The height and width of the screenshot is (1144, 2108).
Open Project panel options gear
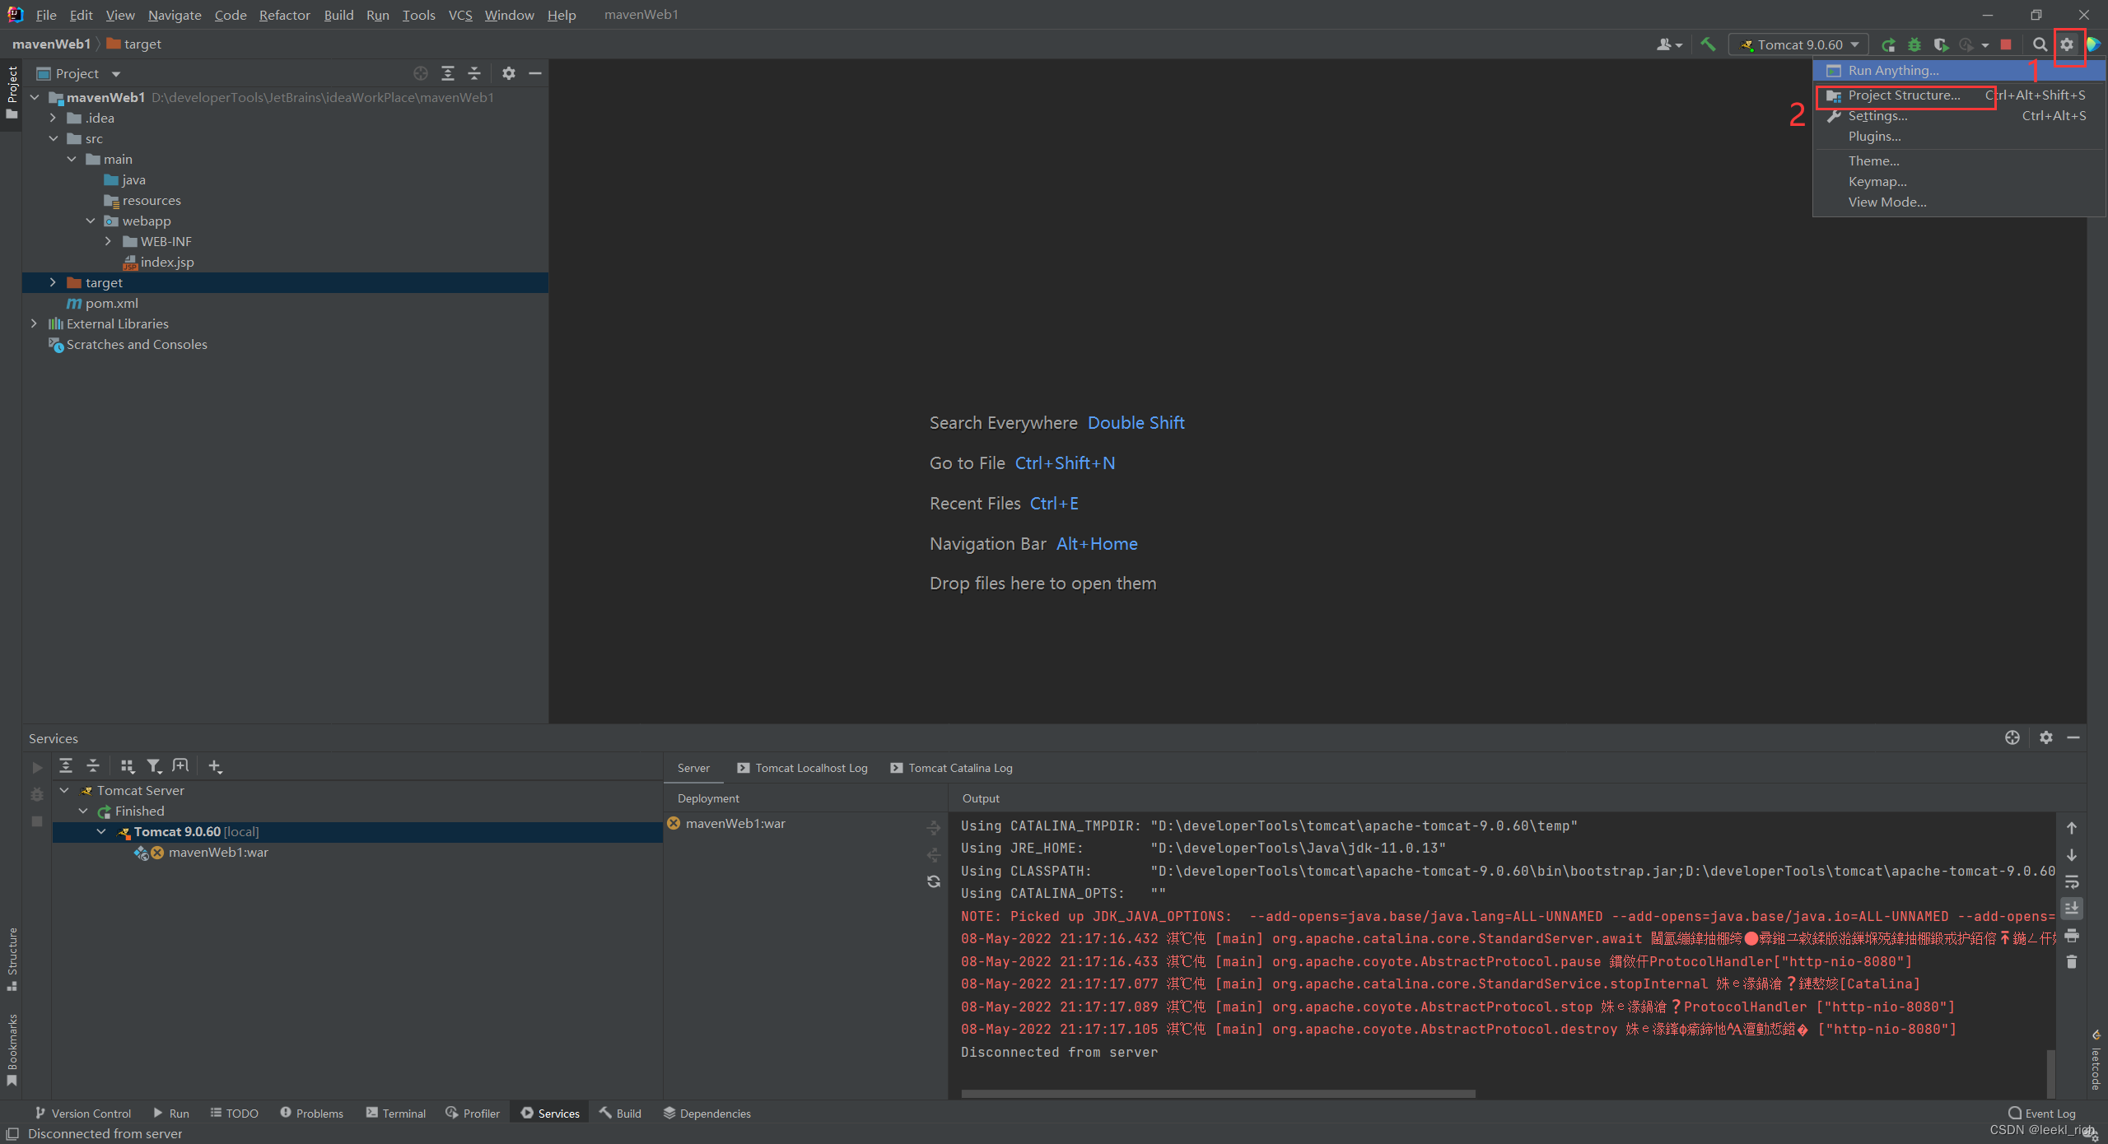tap(509, 73)
